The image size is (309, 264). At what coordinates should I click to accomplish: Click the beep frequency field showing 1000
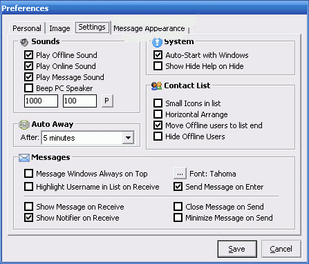pos(41,101)
